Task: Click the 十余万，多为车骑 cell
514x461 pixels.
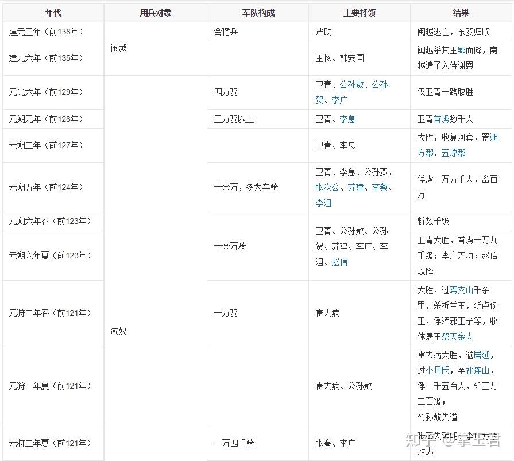Action: pos(258,187)
